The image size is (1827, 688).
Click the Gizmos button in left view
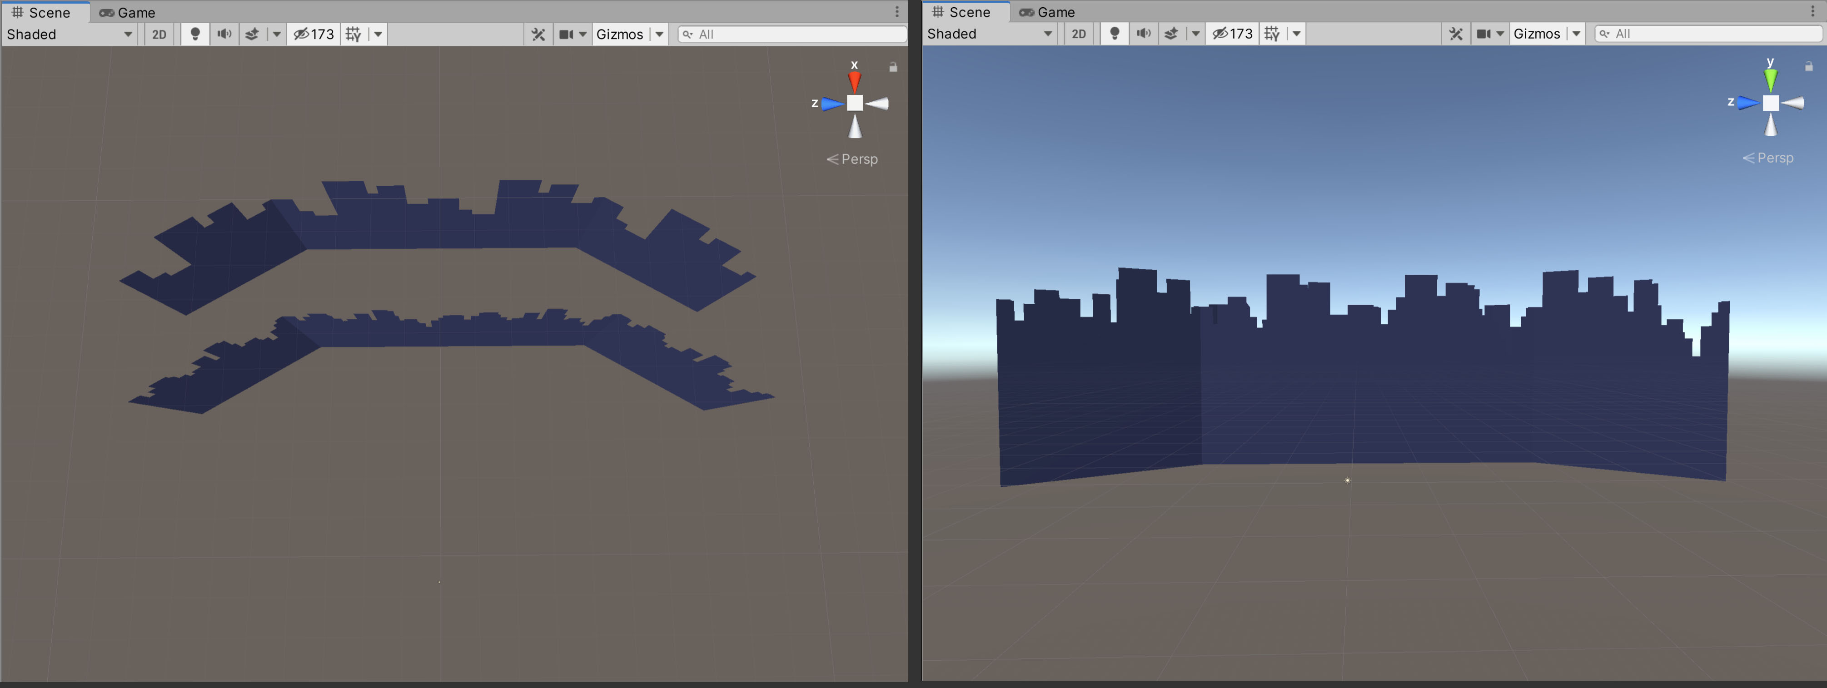[619, 34]
